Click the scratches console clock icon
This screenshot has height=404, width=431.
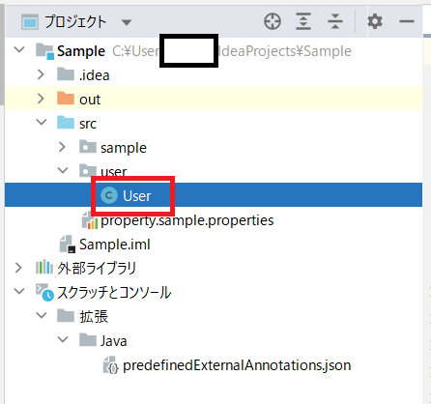click(44, 292)
